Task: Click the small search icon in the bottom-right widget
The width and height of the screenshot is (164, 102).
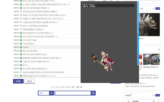Action: pyautogui.click(x=154, y=101)
